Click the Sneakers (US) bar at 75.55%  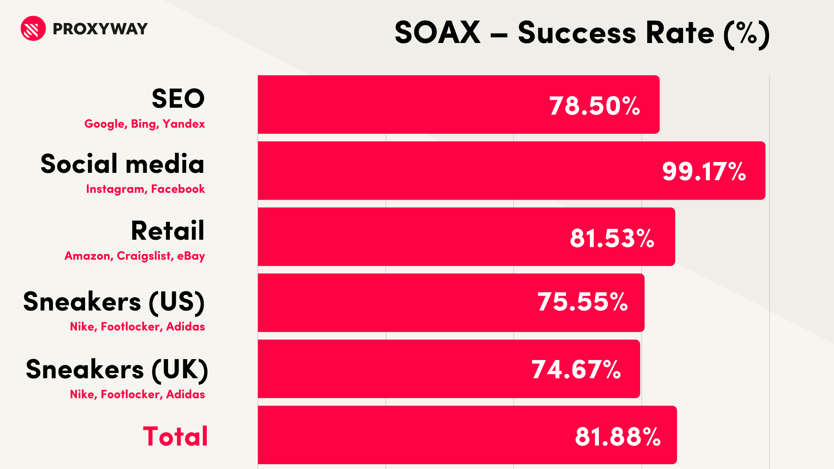(x=451, y=303)
